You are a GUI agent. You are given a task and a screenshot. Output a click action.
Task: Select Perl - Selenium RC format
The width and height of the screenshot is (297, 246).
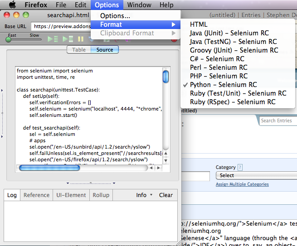click(238, 68)
